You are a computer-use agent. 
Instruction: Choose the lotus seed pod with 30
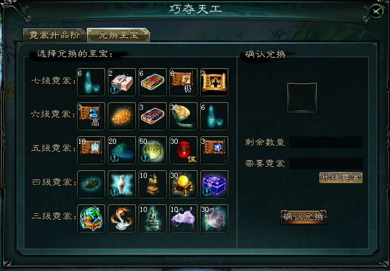[x=183, y=116]
